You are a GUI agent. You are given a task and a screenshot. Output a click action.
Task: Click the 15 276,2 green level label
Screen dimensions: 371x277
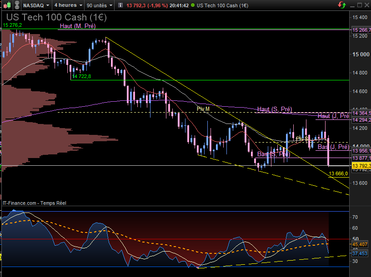(12, 25)
